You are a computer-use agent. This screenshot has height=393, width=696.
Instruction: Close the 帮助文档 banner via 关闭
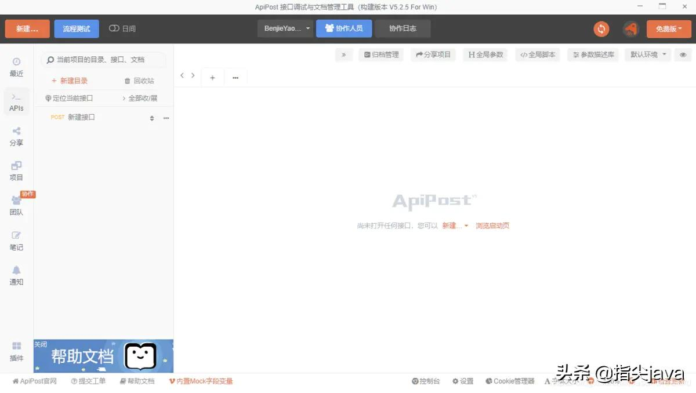coord(41,345)
